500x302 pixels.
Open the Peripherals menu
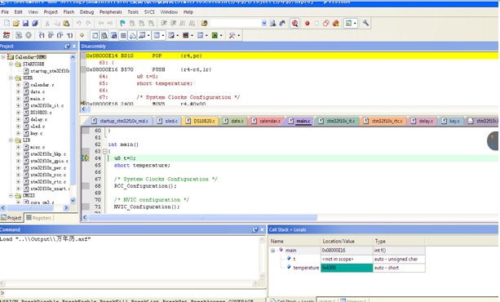[111, 12]
